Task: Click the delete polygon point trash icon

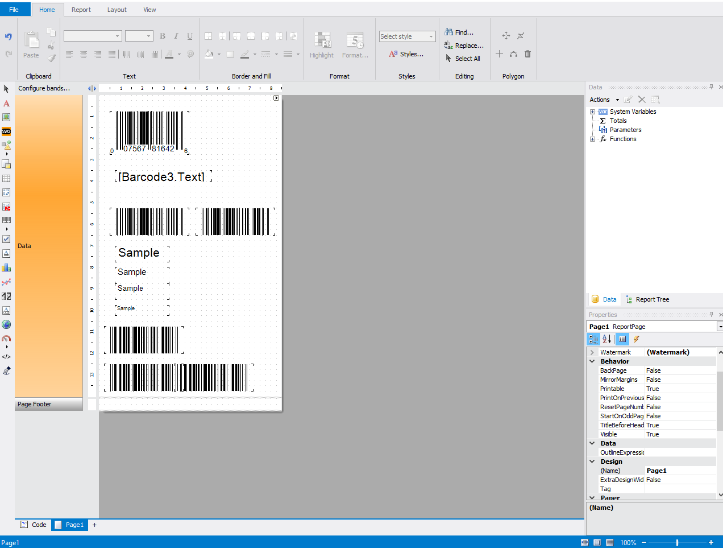Action: click(x=527, y=54)
